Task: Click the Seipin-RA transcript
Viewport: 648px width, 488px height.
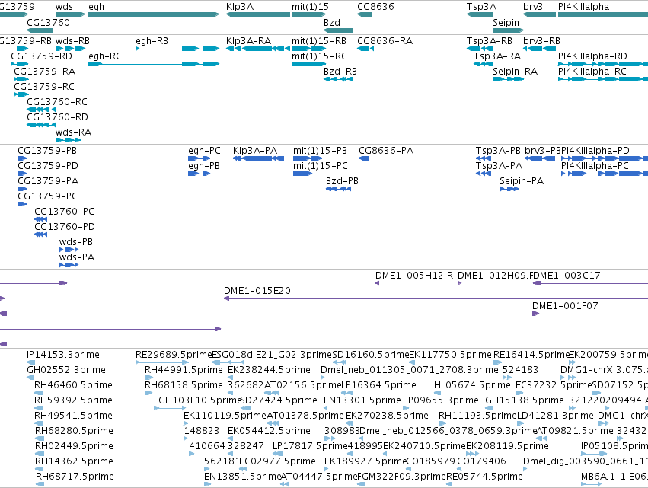Action: pos(509,79)
